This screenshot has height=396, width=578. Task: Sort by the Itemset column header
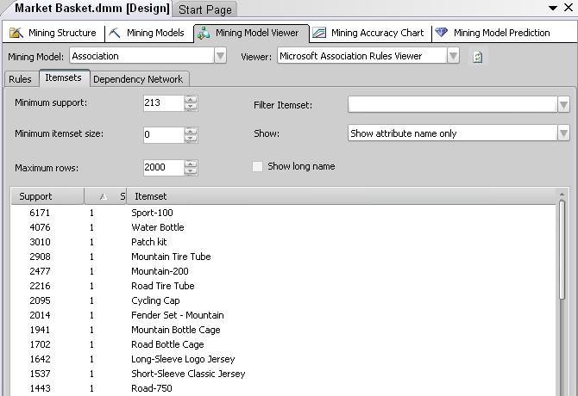(342, 196)
